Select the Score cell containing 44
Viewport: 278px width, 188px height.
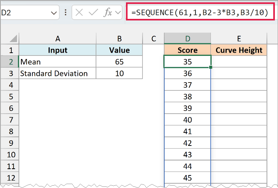tap(188, 166)
